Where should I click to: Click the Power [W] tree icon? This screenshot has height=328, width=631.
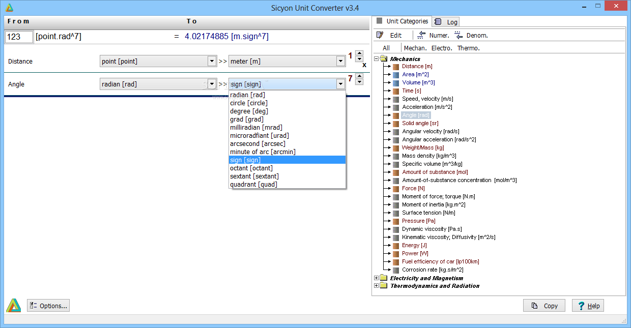point(395,253)
